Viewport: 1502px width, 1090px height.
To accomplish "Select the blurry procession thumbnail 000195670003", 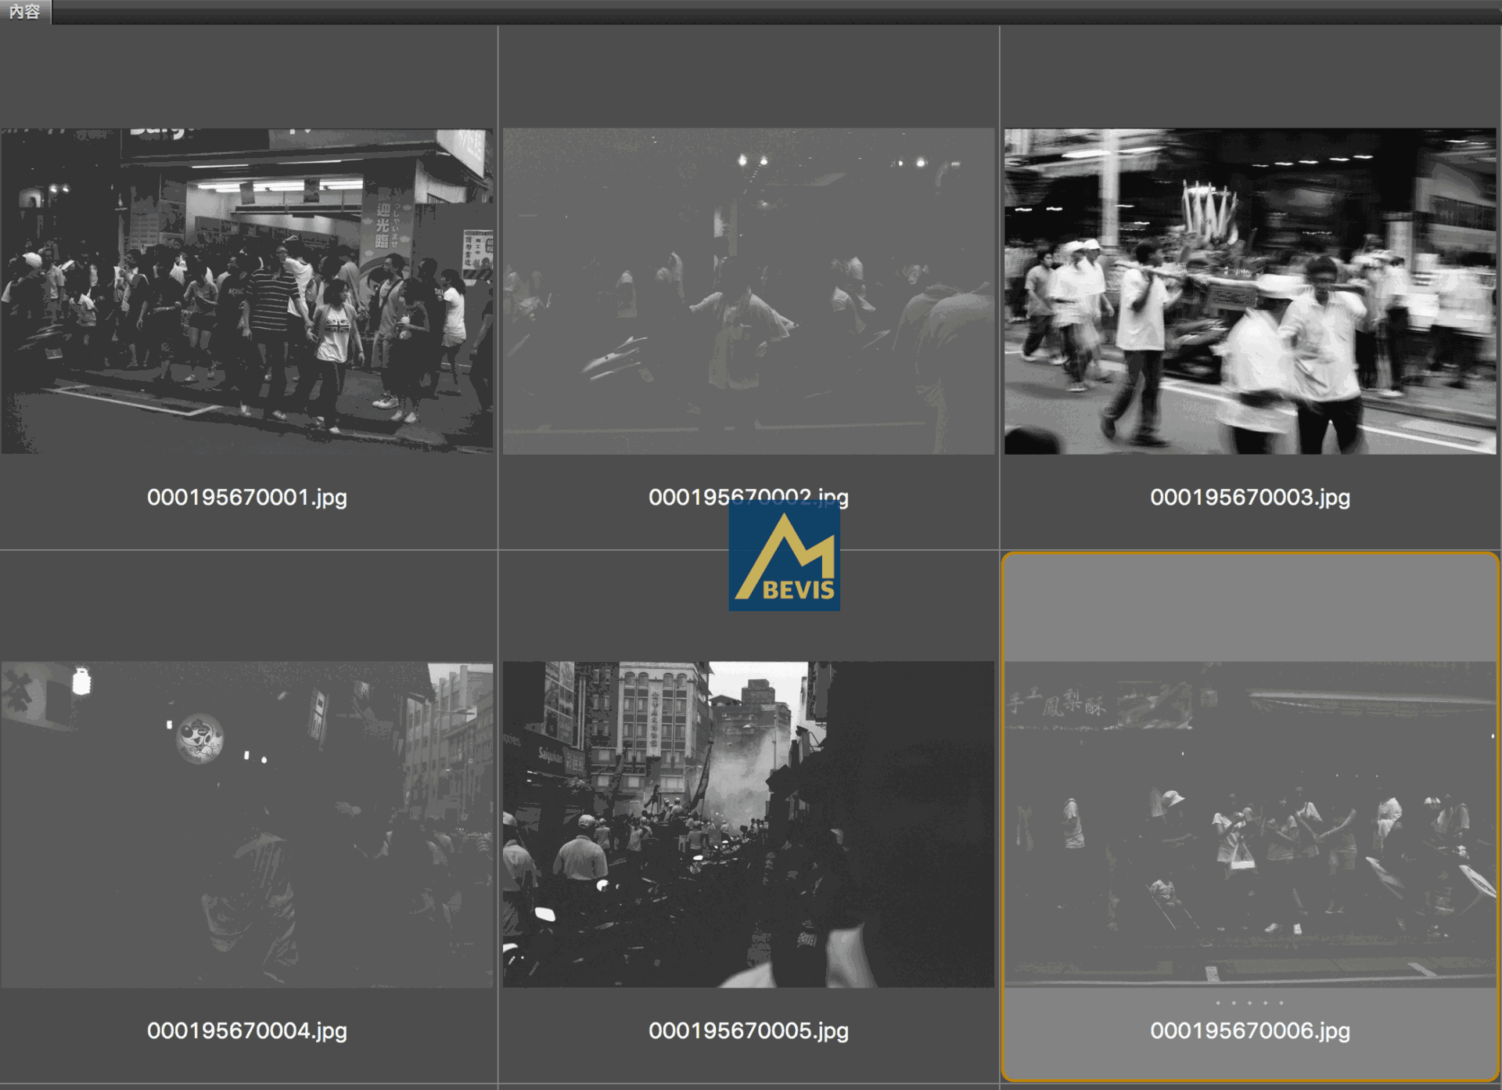I will pos(1250,291).
